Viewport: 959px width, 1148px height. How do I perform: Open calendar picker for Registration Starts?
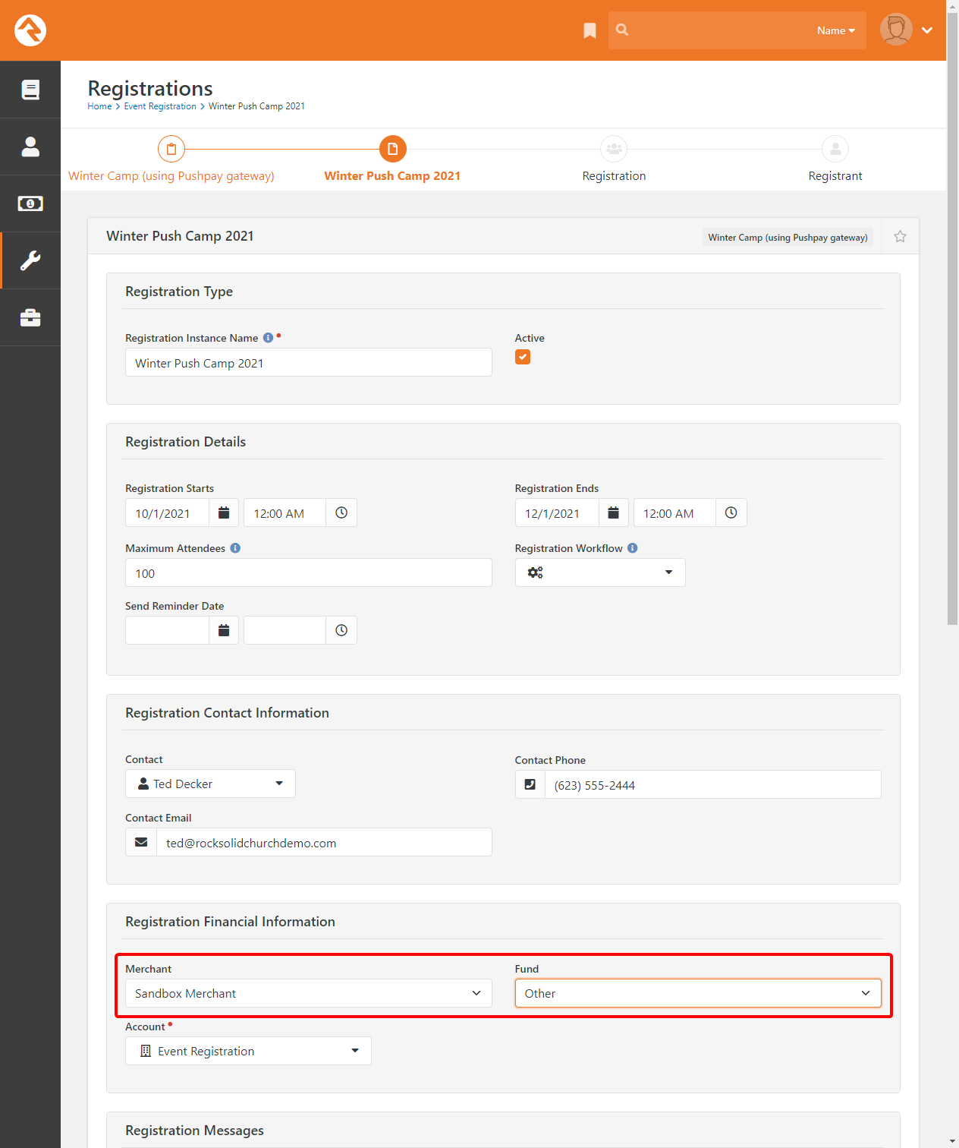pyautogui.click(x=224, y=512)
